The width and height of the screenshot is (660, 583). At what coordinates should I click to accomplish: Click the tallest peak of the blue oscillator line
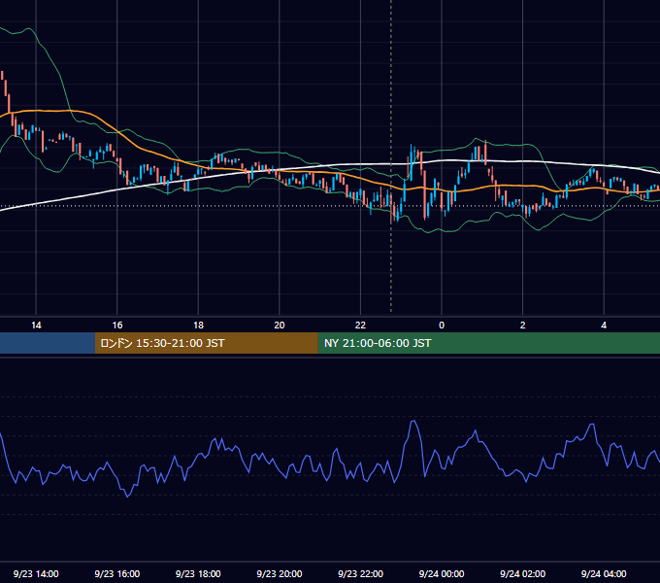click(413, 421)
